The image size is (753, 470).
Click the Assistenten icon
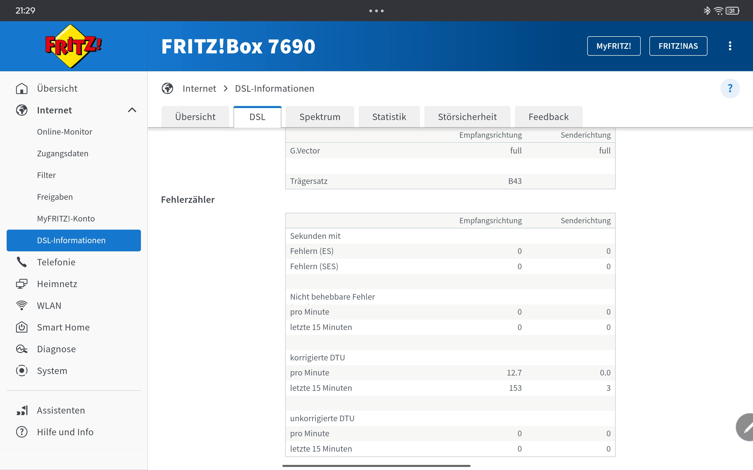click(x=22, y=410)
